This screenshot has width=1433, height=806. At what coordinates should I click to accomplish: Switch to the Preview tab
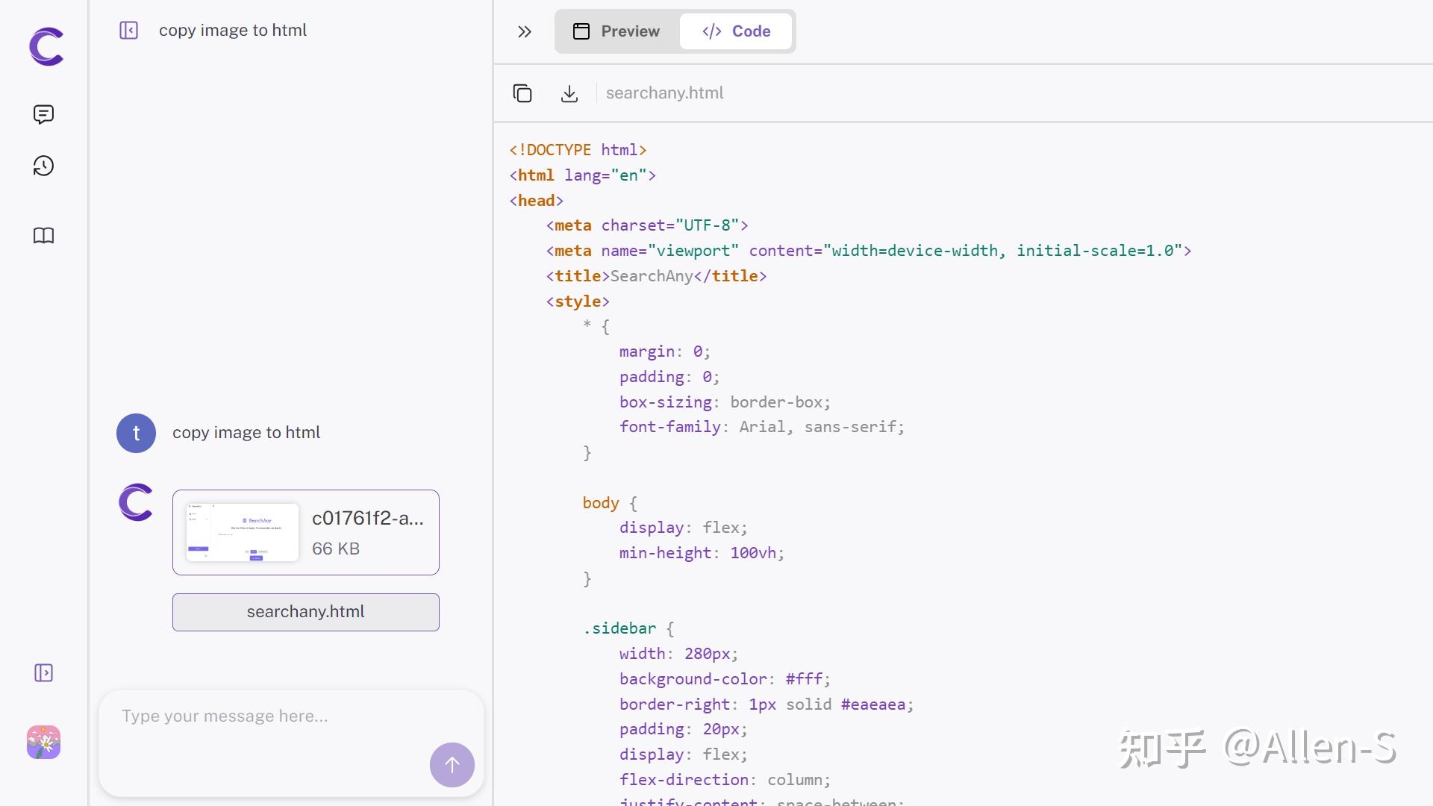pos(616,31)
